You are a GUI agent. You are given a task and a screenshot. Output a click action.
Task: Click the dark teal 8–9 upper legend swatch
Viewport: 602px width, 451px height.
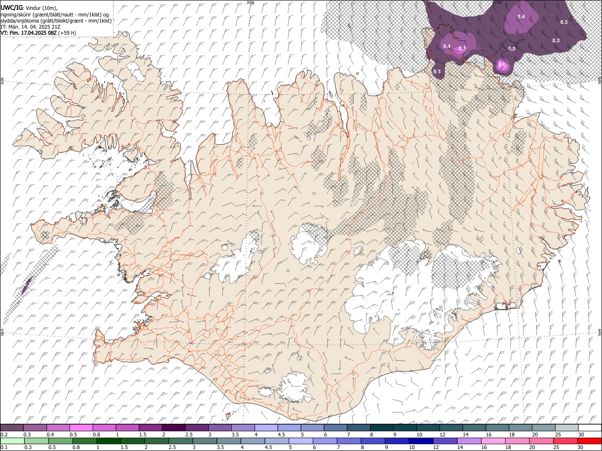(x=382, y=428)
